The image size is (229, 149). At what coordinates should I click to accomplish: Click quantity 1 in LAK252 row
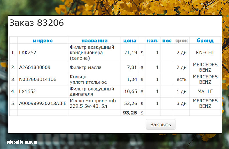point(157,52)
